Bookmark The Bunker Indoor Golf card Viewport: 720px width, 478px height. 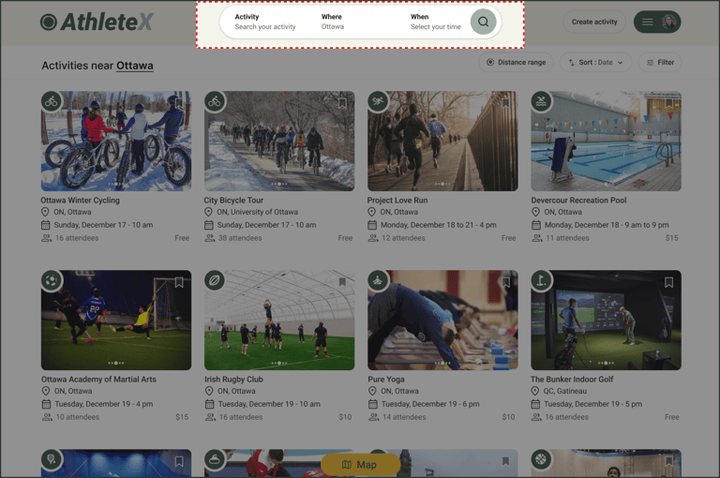(669, 282)
